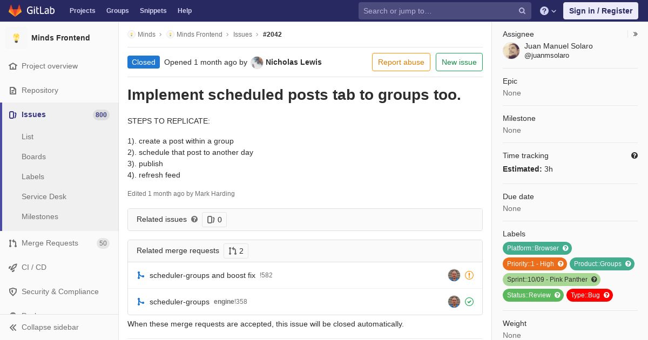Click assignee avatar on scheduler-groups engine!358 row

point(454,302)
